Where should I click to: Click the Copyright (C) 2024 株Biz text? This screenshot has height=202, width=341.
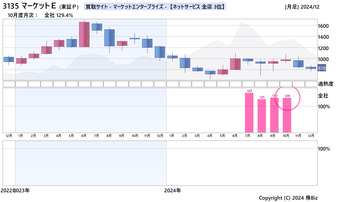288,198
